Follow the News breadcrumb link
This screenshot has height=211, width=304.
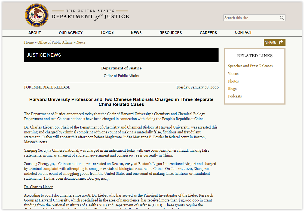coord(81,42)
